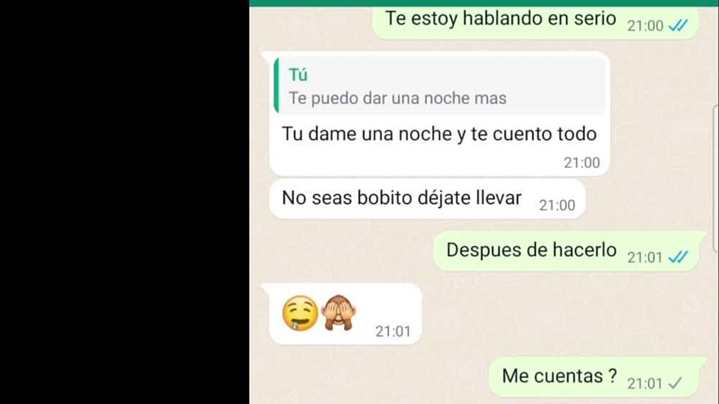This screenshot has width=719, height=404.
Task: Tap the green header bar at top
Action: [484, 3]
